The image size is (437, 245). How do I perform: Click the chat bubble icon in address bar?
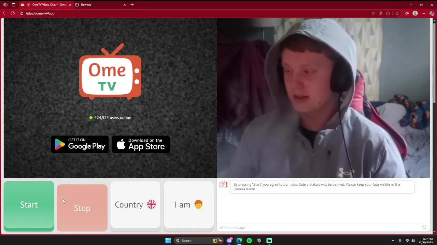click(388, 13)
